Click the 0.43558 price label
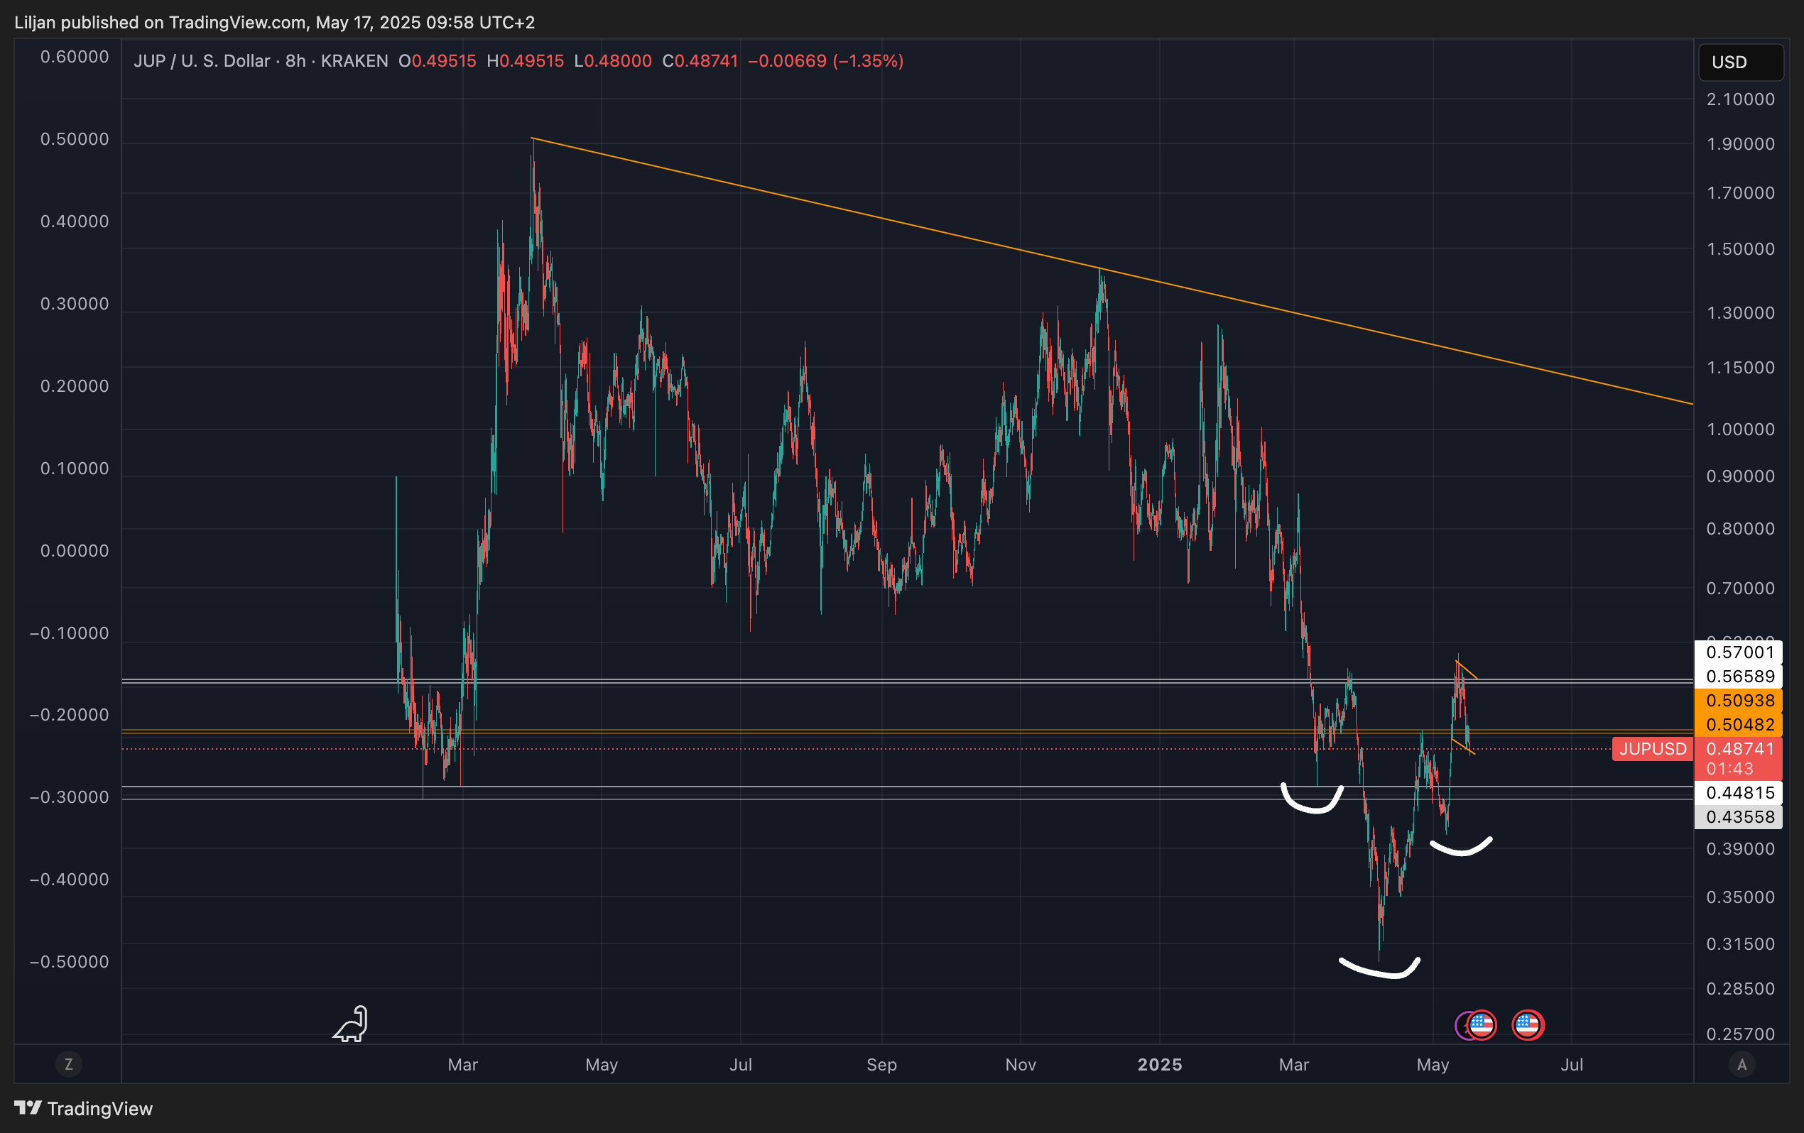 point(1739,816)
